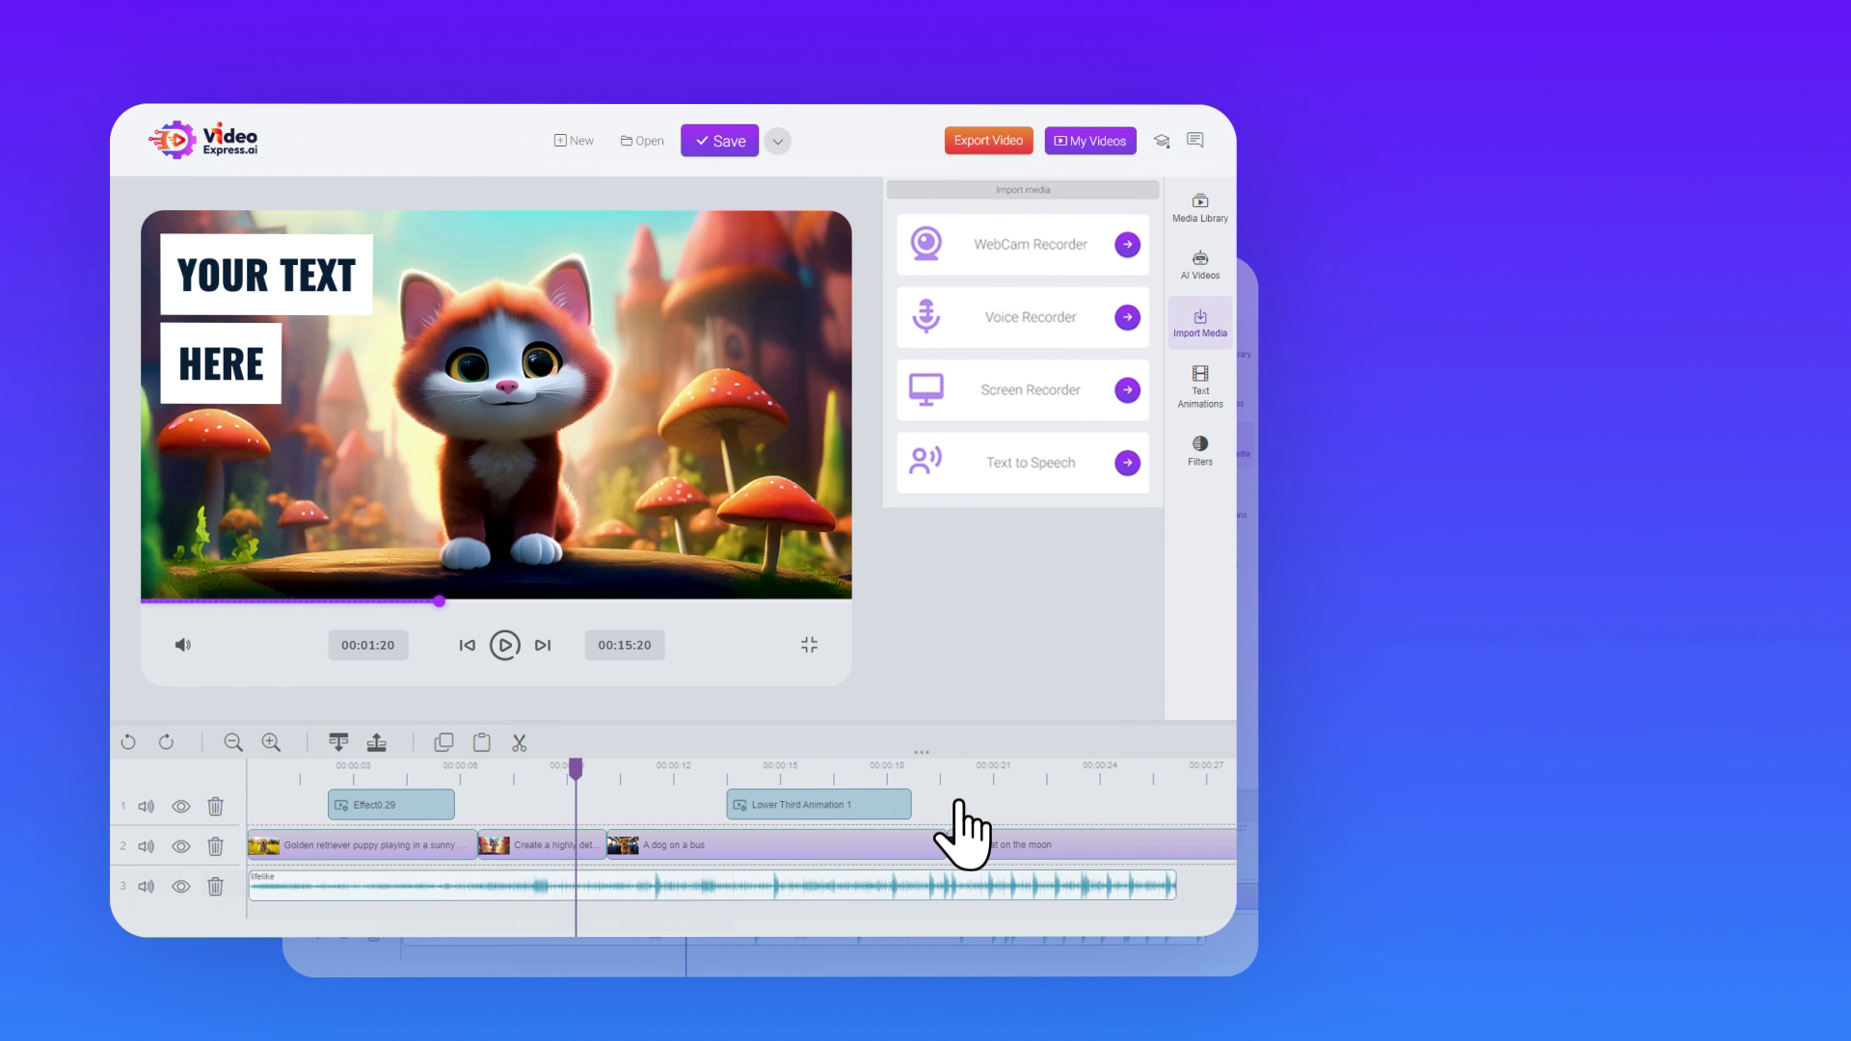Toggle visibility of track 1

(180, 806)
